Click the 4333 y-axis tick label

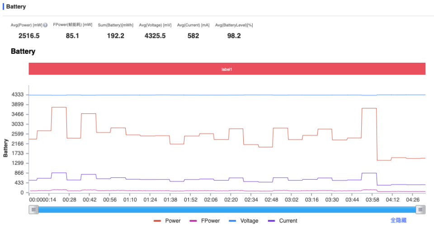tap(18, 94)
